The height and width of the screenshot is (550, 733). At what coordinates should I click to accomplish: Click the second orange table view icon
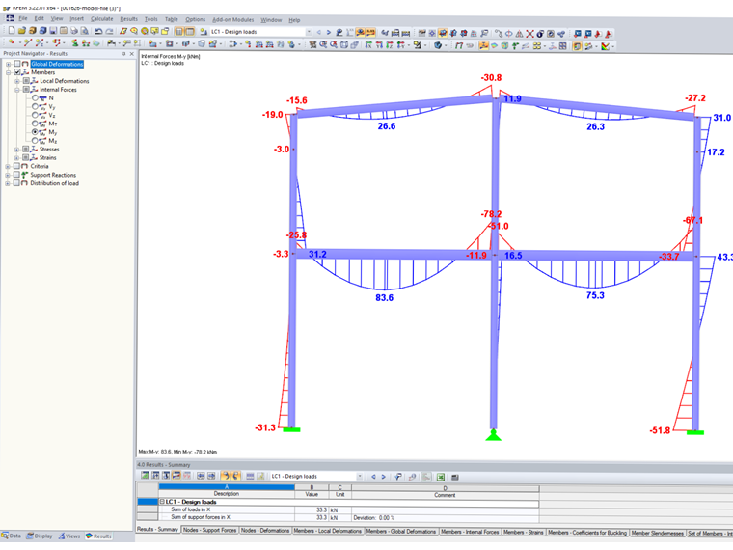(x=190, y=31)
